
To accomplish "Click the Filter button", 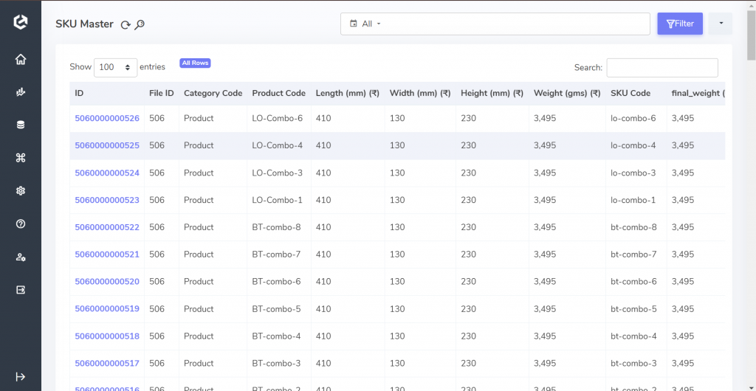I will [680, 24].
